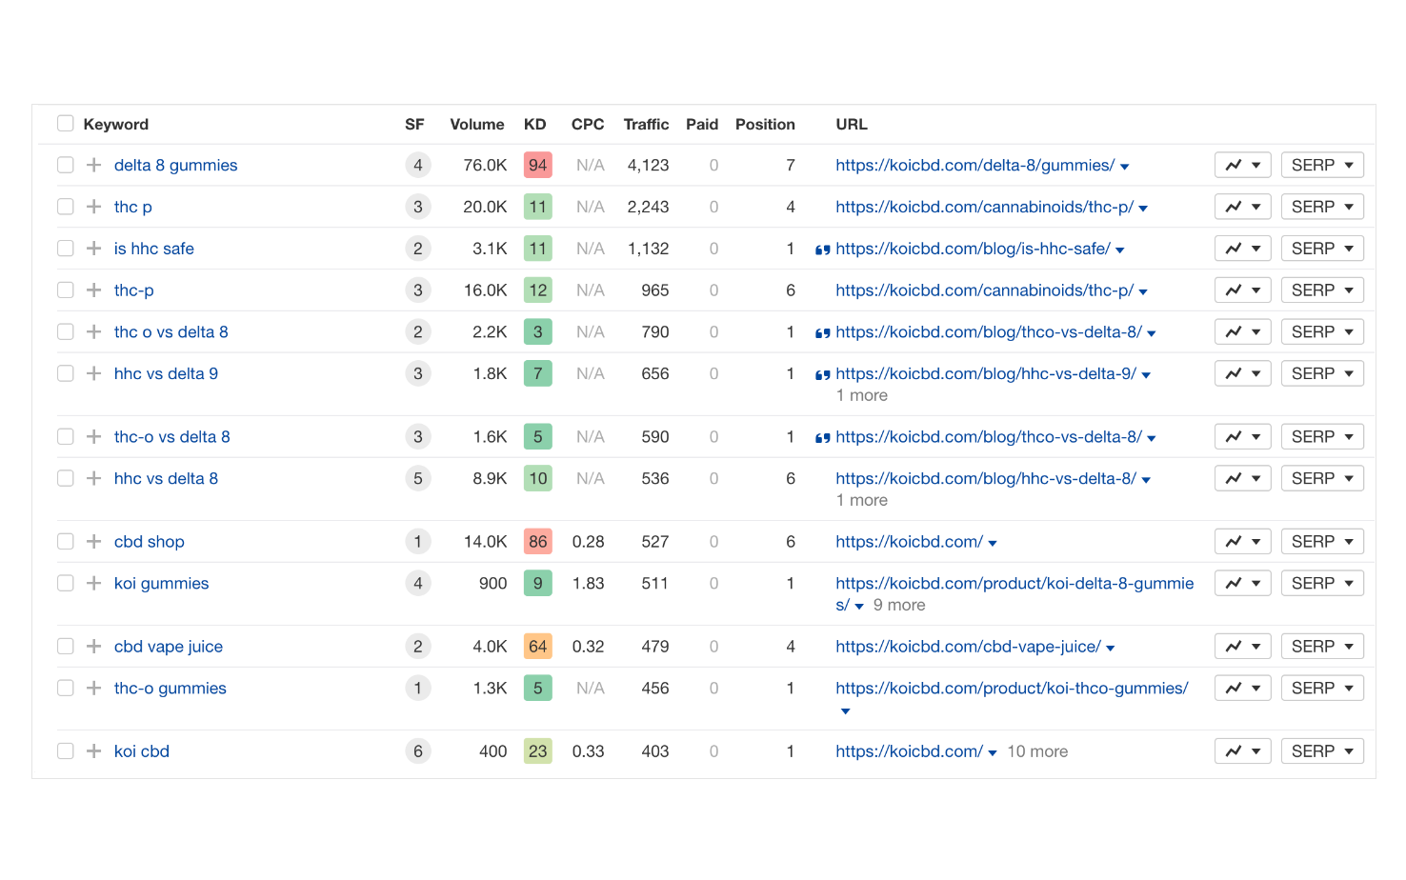Open the trend chart for 'koi cbd'
Image resolution: width=1406 pixels, height=880 pixels.
click(x=1243, y=751)
